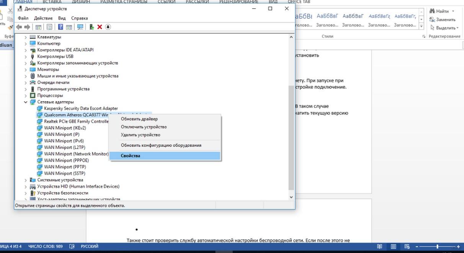Choose Обновить конфигурацию оборудования

165,145
